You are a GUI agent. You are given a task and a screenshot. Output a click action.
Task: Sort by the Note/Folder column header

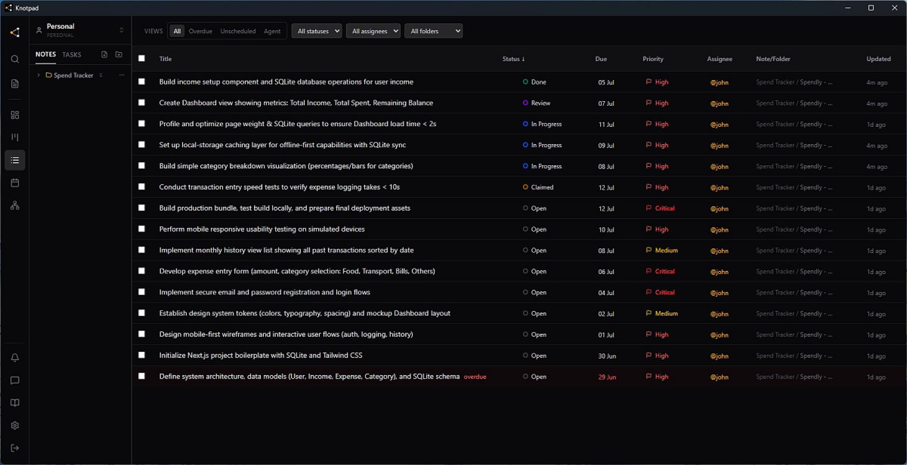tap(773, 59)
